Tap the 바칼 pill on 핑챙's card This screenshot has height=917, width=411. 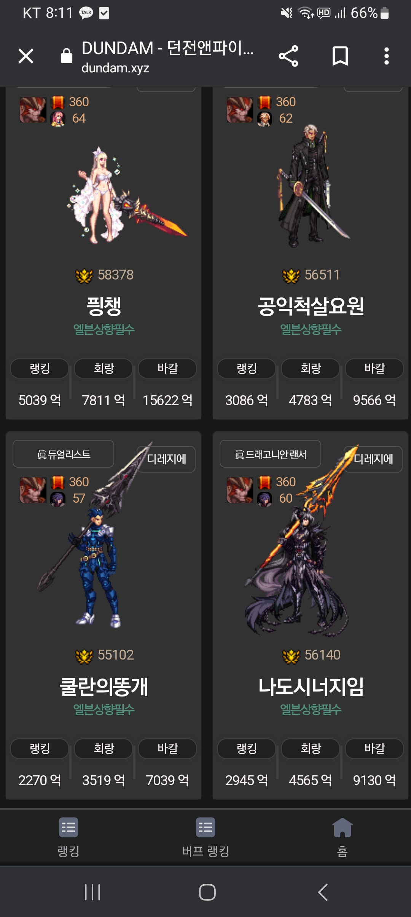pyautogui.click(x=167, y=368)
